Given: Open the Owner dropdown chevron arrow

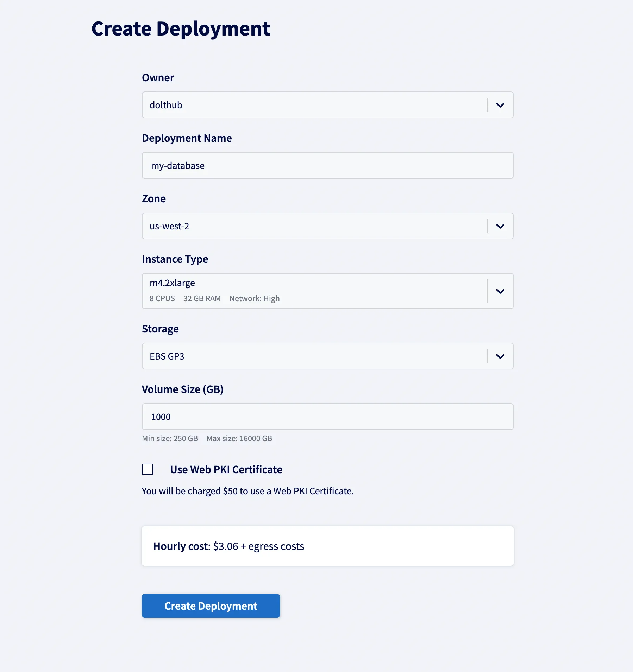Looking at the screenshot, I should [x=500, y=105].
